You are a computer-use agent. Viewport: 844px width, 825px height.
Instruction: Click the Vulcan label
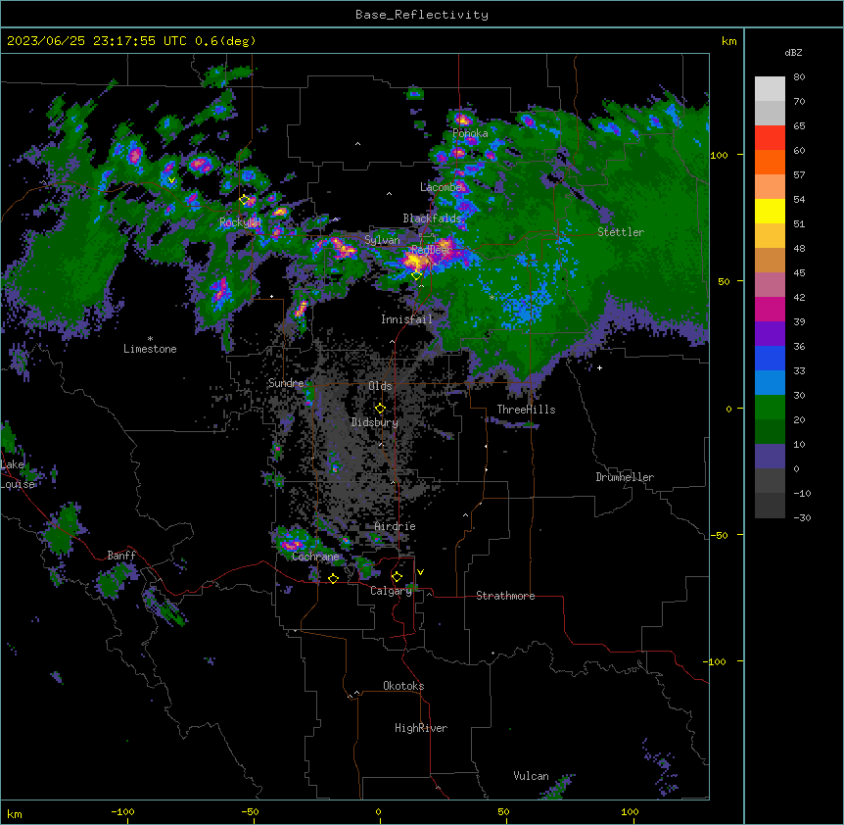pyautogui.click(x=532, y=776)
